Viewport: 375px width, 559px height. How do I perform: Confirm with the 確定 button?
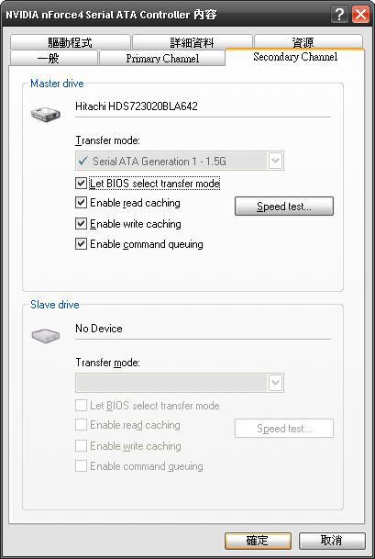point(258,541)
